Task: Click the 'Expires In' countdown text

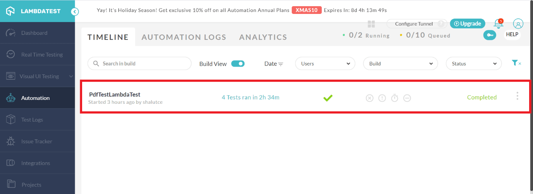Action: click(x=356, y=10)
